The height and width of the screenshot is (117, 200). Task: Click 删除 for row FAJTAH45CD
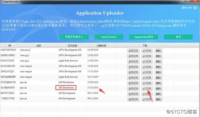[x=158, y=67]
